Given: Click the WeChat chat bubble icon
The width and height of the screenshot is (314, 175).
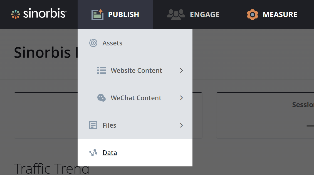Looking at the screenshot, I should (x=102, y=98).
